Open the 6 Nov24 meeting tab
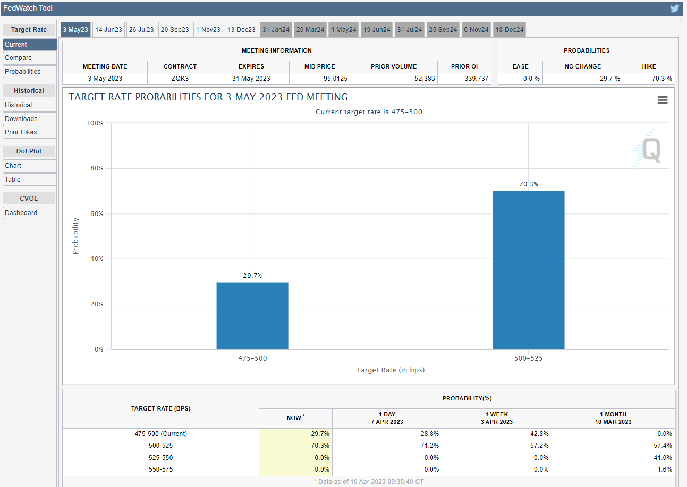Viewport: 687px width, 487px height. (x=476, y=30)
